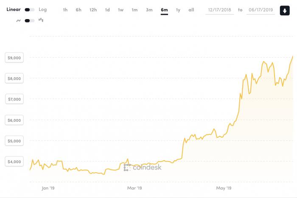The image size is (297, 198).
Task: Switch to the 12h time range
Action: point(93,10)
